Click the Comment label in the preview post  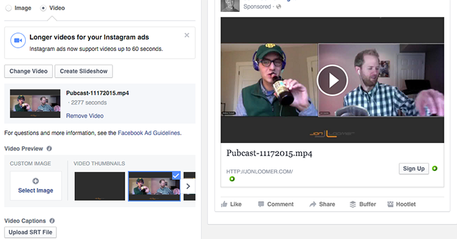point(280,204)
